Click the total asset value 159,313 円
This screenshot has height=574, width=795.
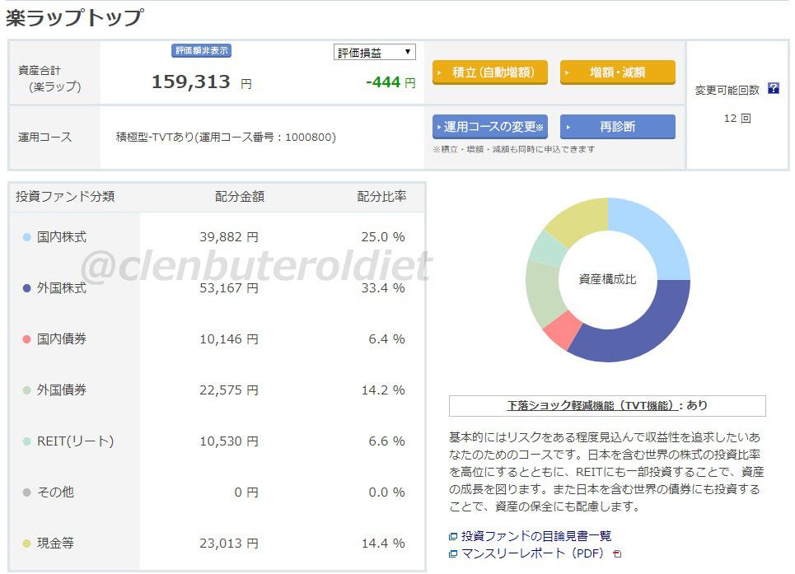click(202, 82)
